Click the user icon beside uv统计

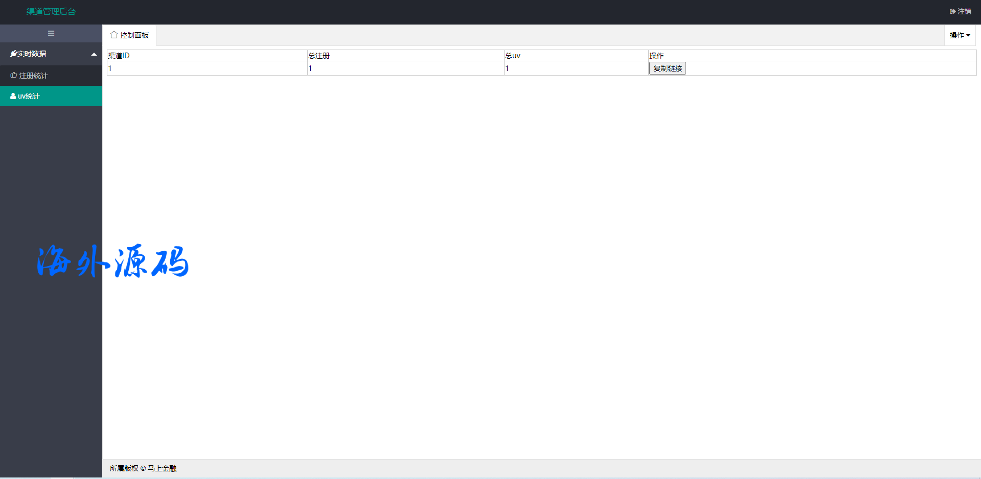point(13,96)
